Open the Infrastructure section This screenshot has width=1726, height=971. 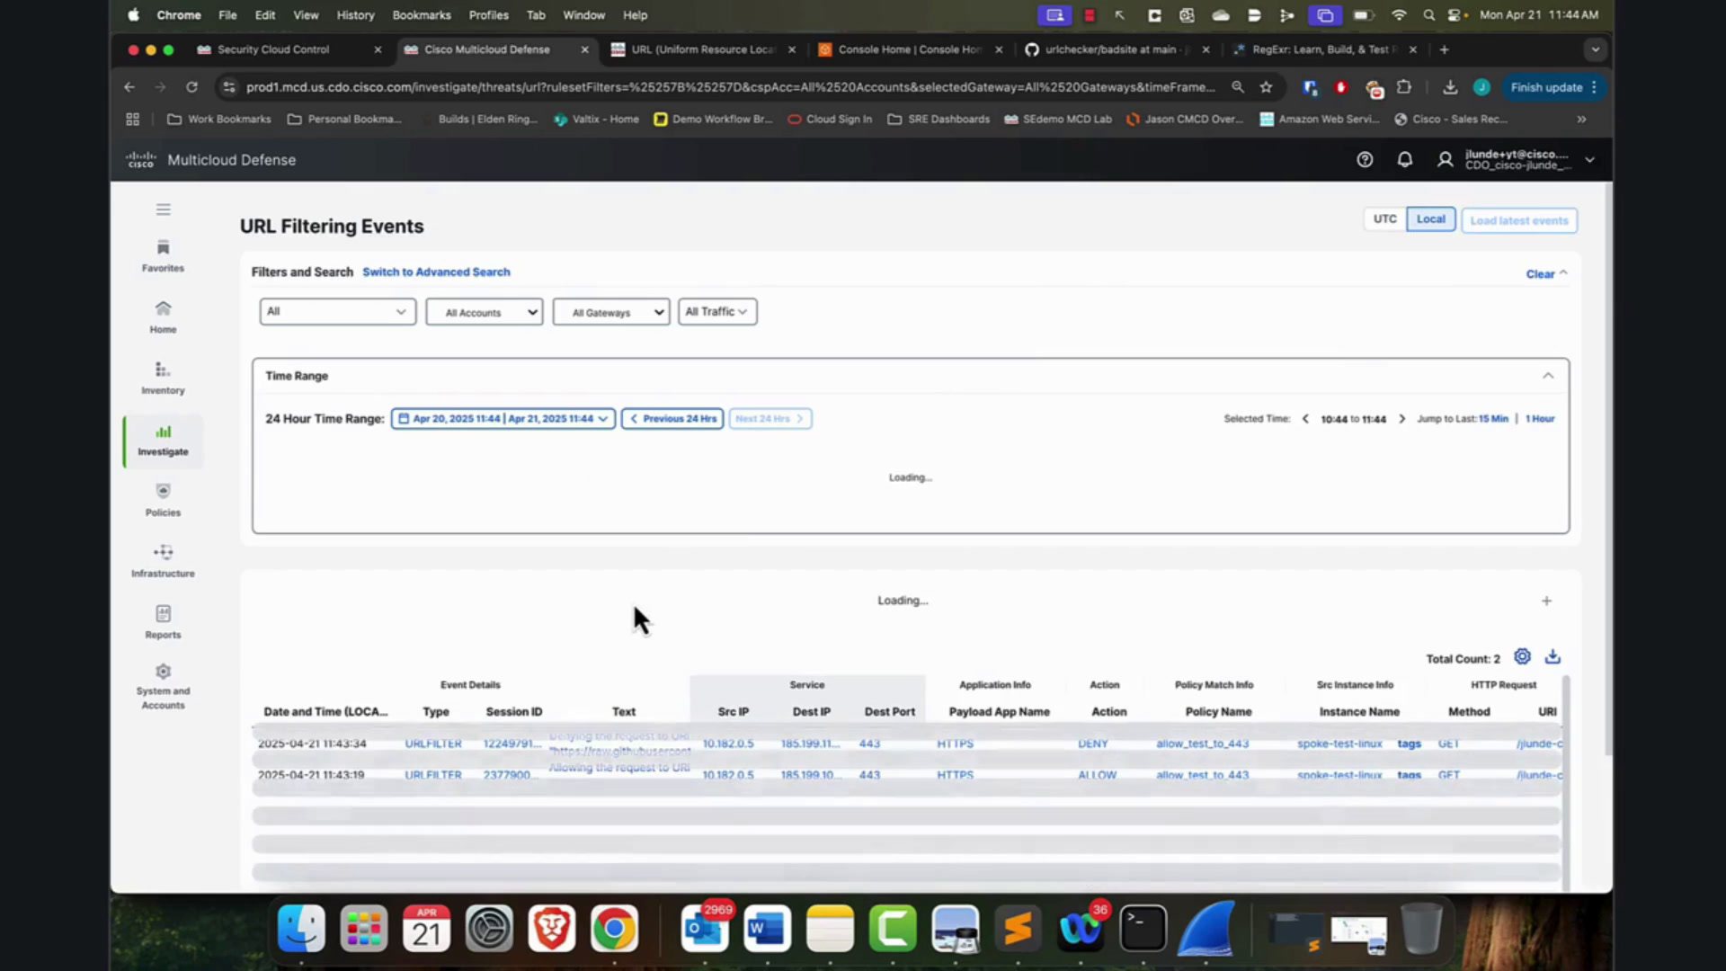163,562
